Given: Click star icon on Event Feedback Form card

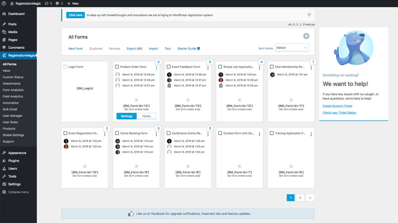Looking at the screenshot, I should tap(188, 100).
